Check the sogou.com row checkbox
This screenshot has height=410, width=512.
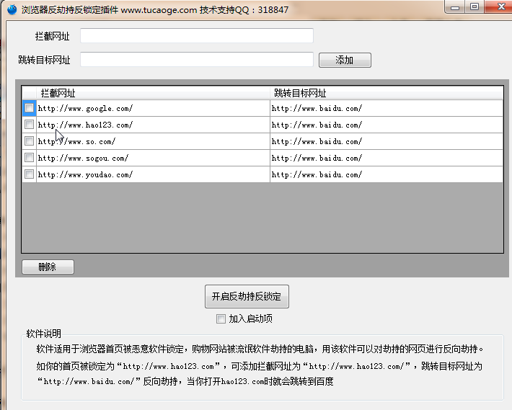pyautogui.click(x=29, y=158)
